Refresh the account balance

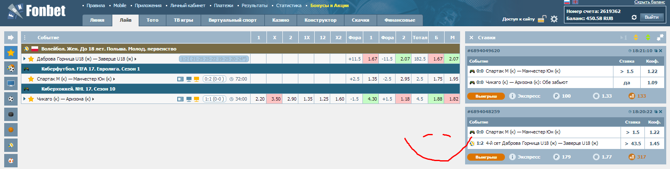[x=634, y=18]
